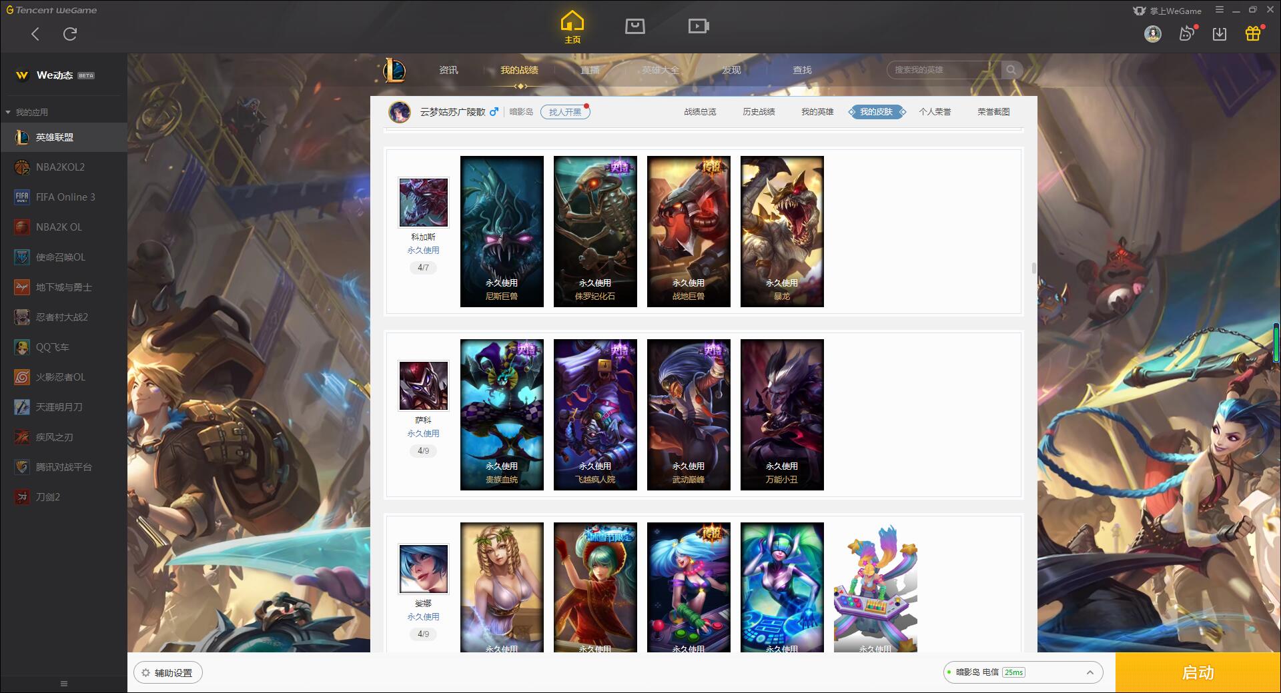Open the 侏罗纪化石 skin card
The image size is (1281, 693).
[595, 231]
